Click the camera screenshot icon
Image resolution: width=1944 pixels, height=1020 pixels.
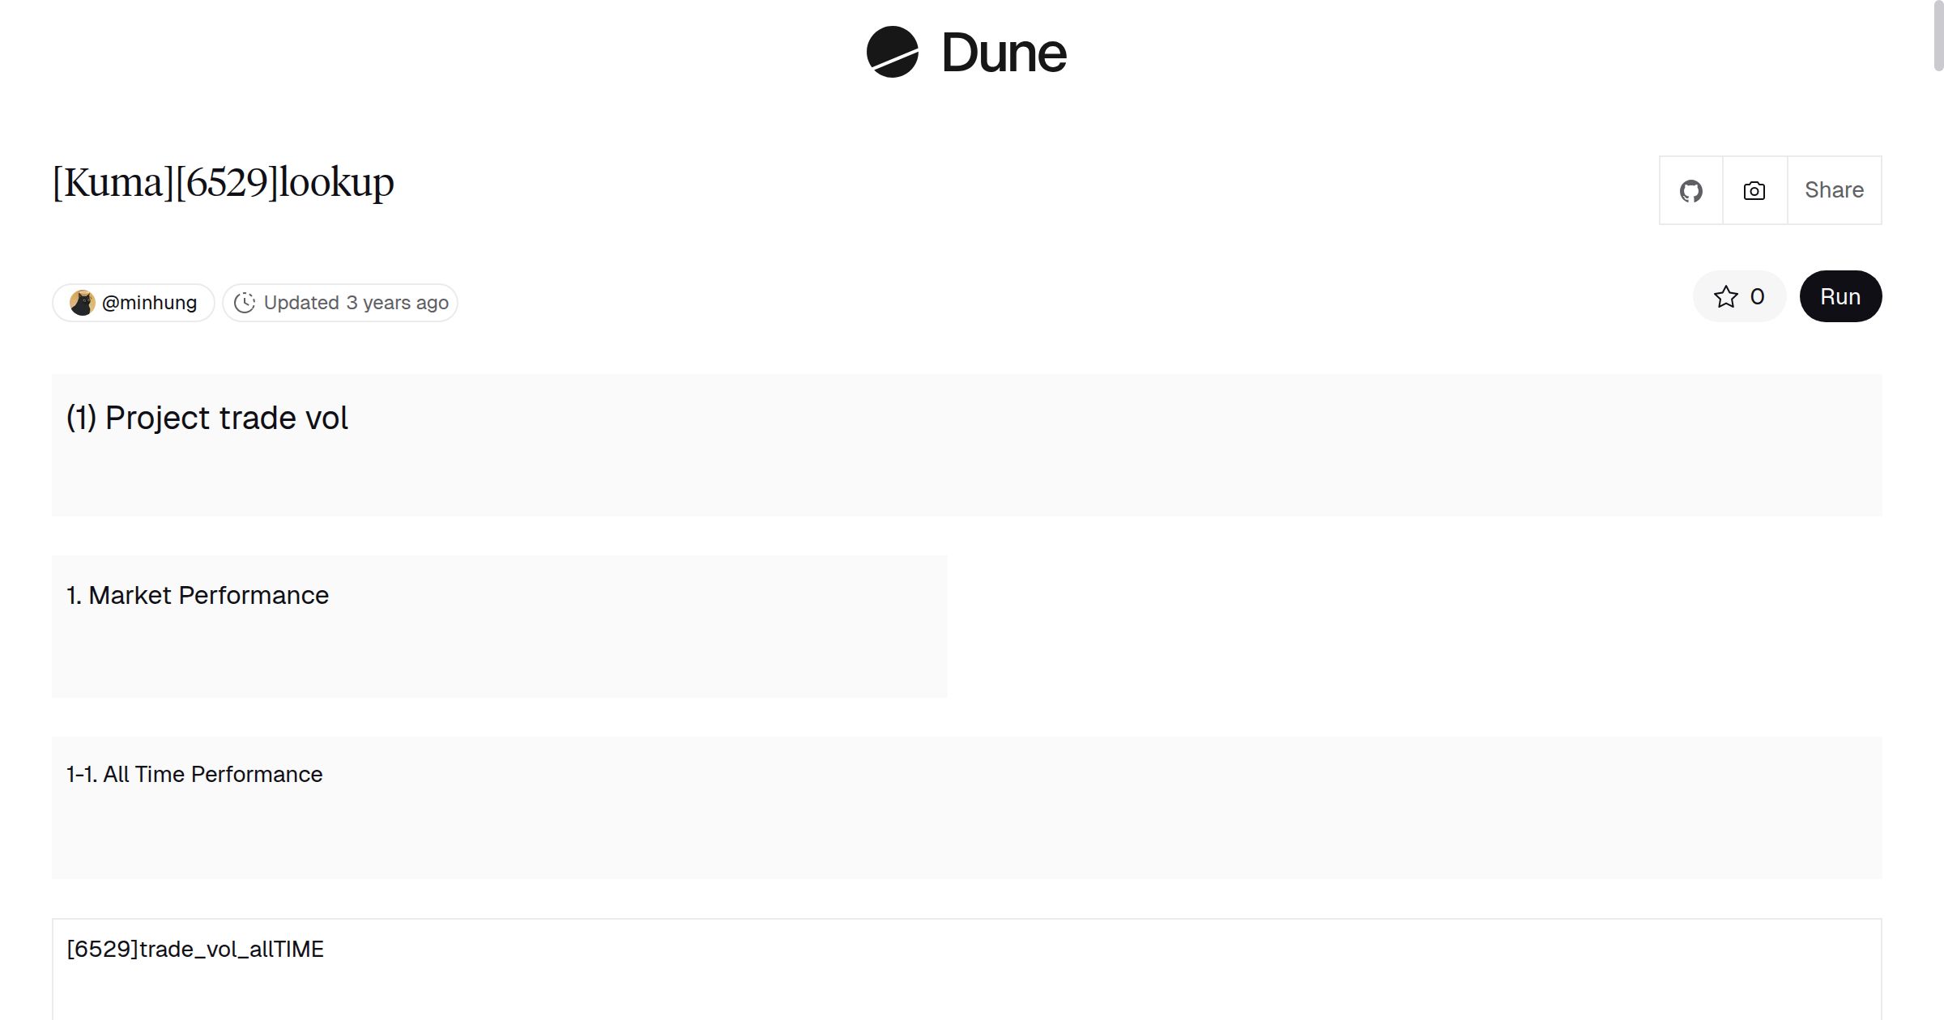tap(1754, 191)
